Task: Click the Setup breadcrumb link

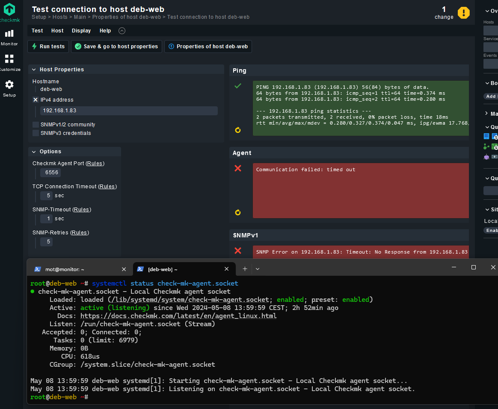Action: (x=39, y=17)
